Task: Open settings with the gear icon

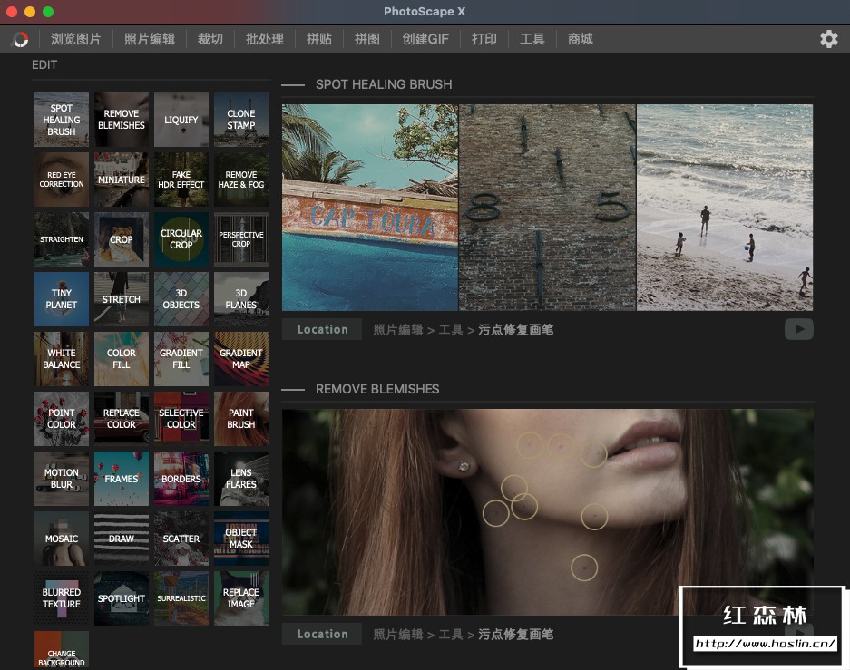Action: [x=828, y=39]
